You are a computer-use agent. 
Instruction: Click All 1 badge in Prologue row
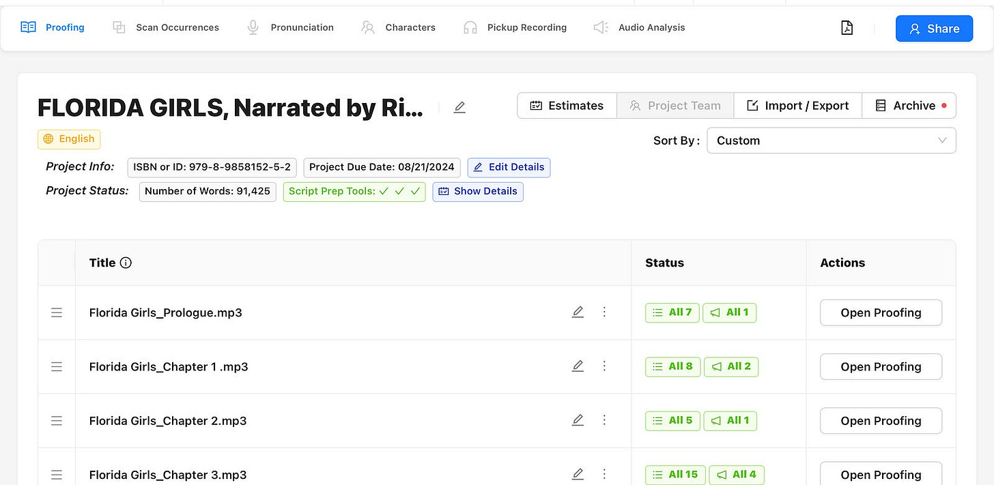coord(730,312)
